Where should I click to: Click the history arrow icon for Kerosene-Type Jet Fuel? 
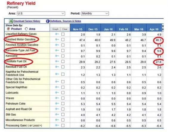[x=57, y=50]
